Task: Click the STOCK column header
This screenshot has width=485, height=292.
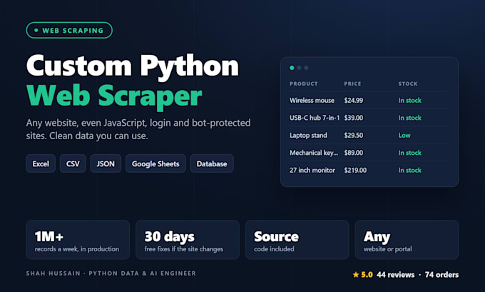Action: tap(408, 84)
